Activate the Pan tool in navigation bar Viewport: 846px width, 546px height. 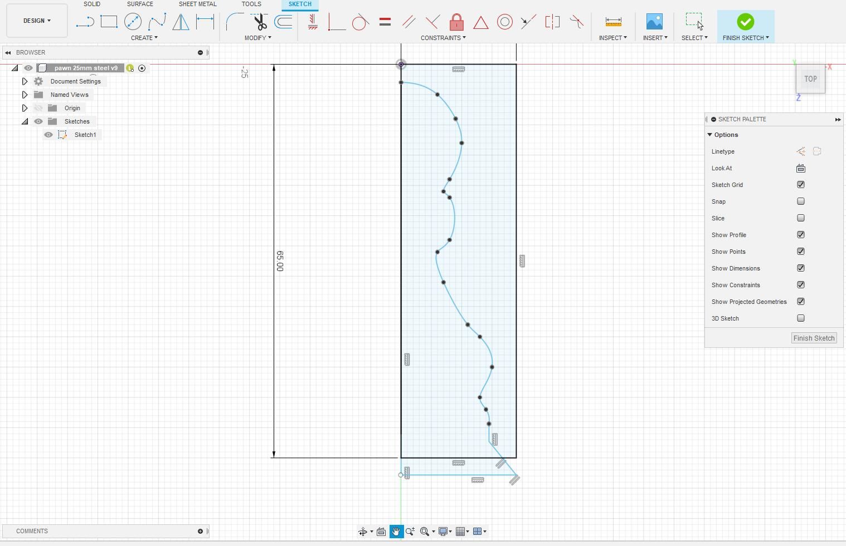[x=396, y=532]
